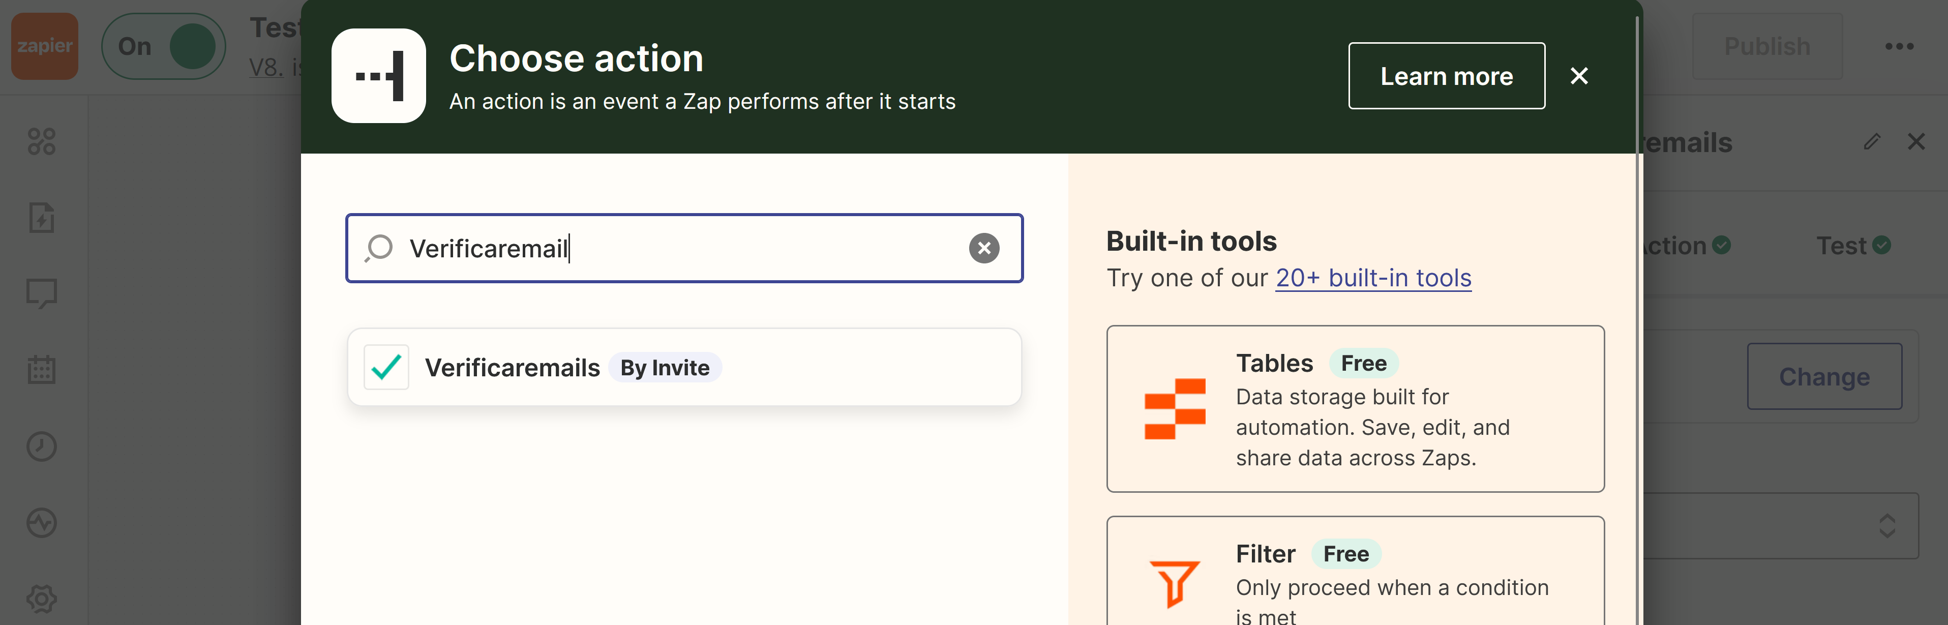Click the Free badge next to Tables
Viewport: 1948px width, 625px height.
tap(1363, 363)
